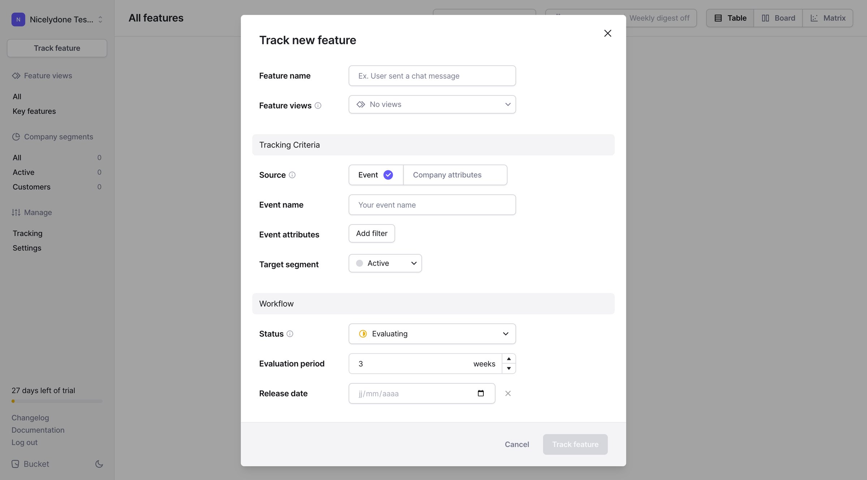Click the Workflow section header
Screen dimensions: 867x480
tap(433, 304)
